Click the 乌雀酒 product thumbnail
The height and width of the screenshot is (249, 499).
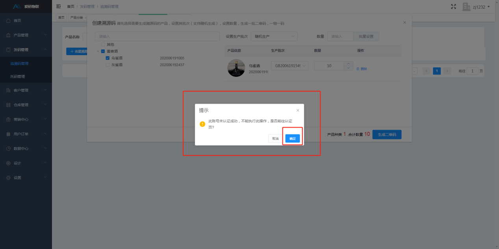[236, 68]
